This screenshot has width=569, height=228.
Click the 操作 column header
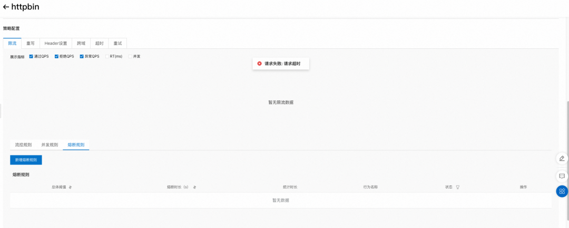tap(523, 187)
